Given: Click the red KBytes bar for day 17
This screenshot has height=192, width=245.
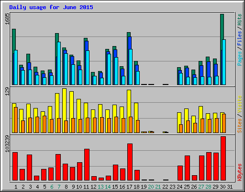Looking at the screenshot, I should (130, 162).
